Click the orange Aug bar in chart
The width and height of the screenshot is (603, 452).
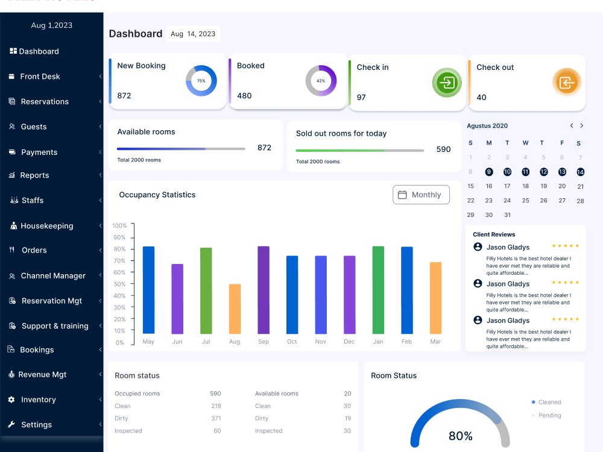(235, 309)
